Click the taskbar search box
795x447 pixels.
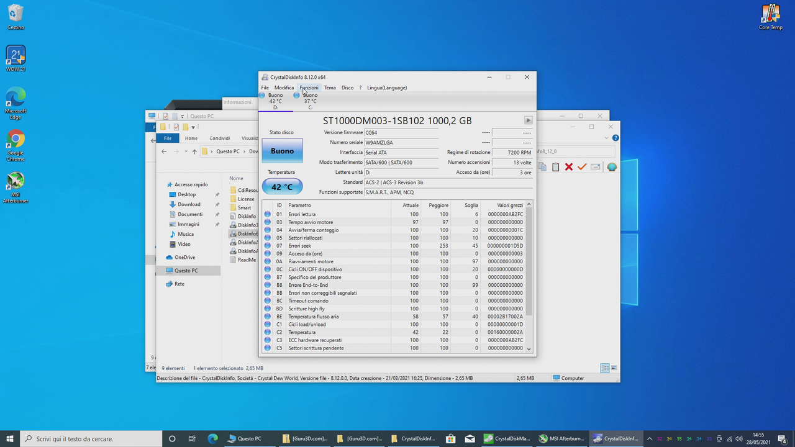[x=92, y=438]
